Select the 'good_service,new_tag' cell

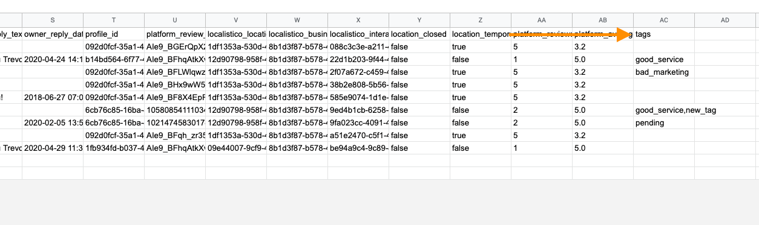pos(664,110)
